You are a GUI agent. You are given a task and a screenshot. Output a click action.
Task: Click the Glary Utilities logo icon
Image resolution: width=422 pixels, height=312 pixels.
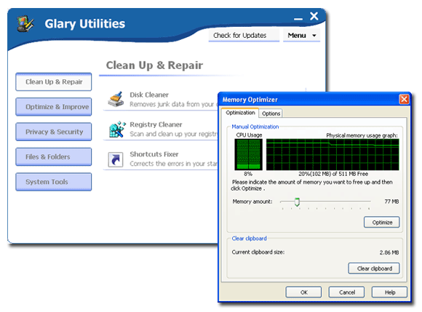25,24
